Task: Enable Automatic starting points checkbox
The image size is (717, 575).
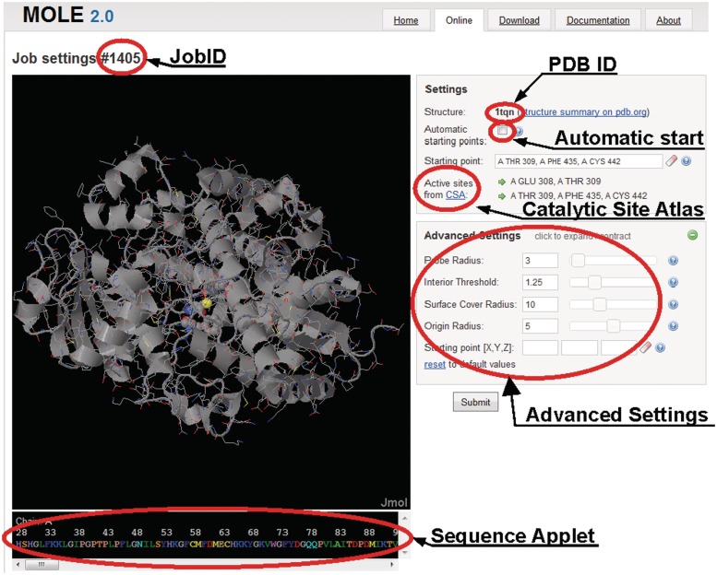Action: pos(502,132)
